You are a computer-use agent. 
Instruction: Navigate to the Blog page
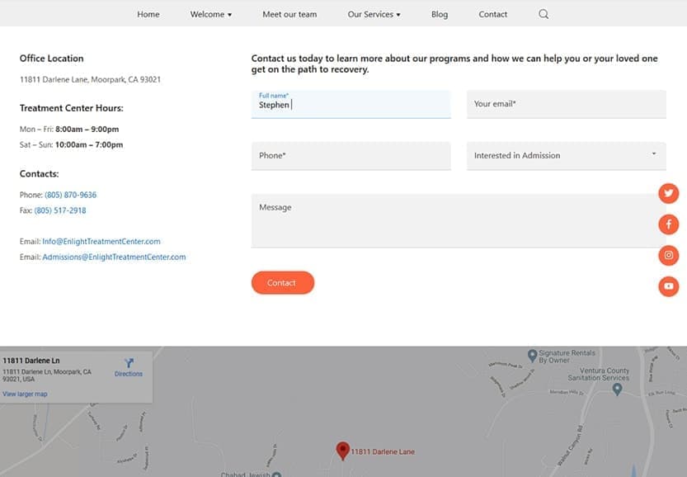[x=440, y=14]
